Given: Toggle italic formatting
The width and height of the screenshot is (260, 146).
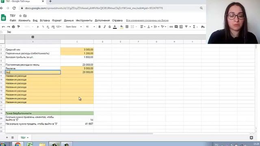Looking at the screenshot, I should point(105,27).
